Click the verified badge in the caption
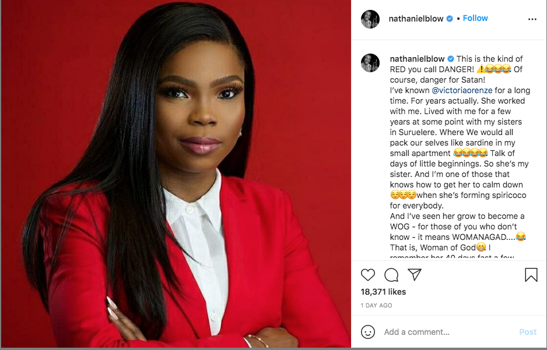This screenshot has width=547, height=350. click(x=451, y=59)
